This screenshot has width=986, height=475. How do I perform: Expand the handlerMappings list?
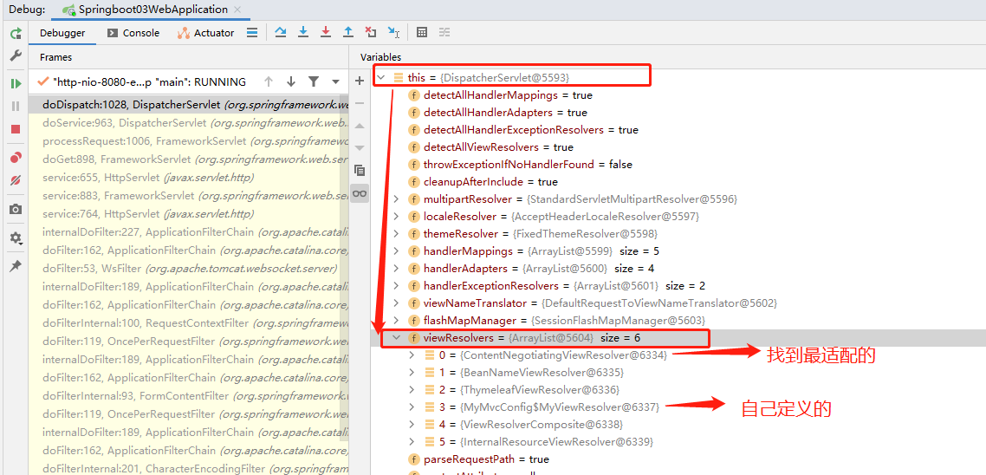coord(396,251)
